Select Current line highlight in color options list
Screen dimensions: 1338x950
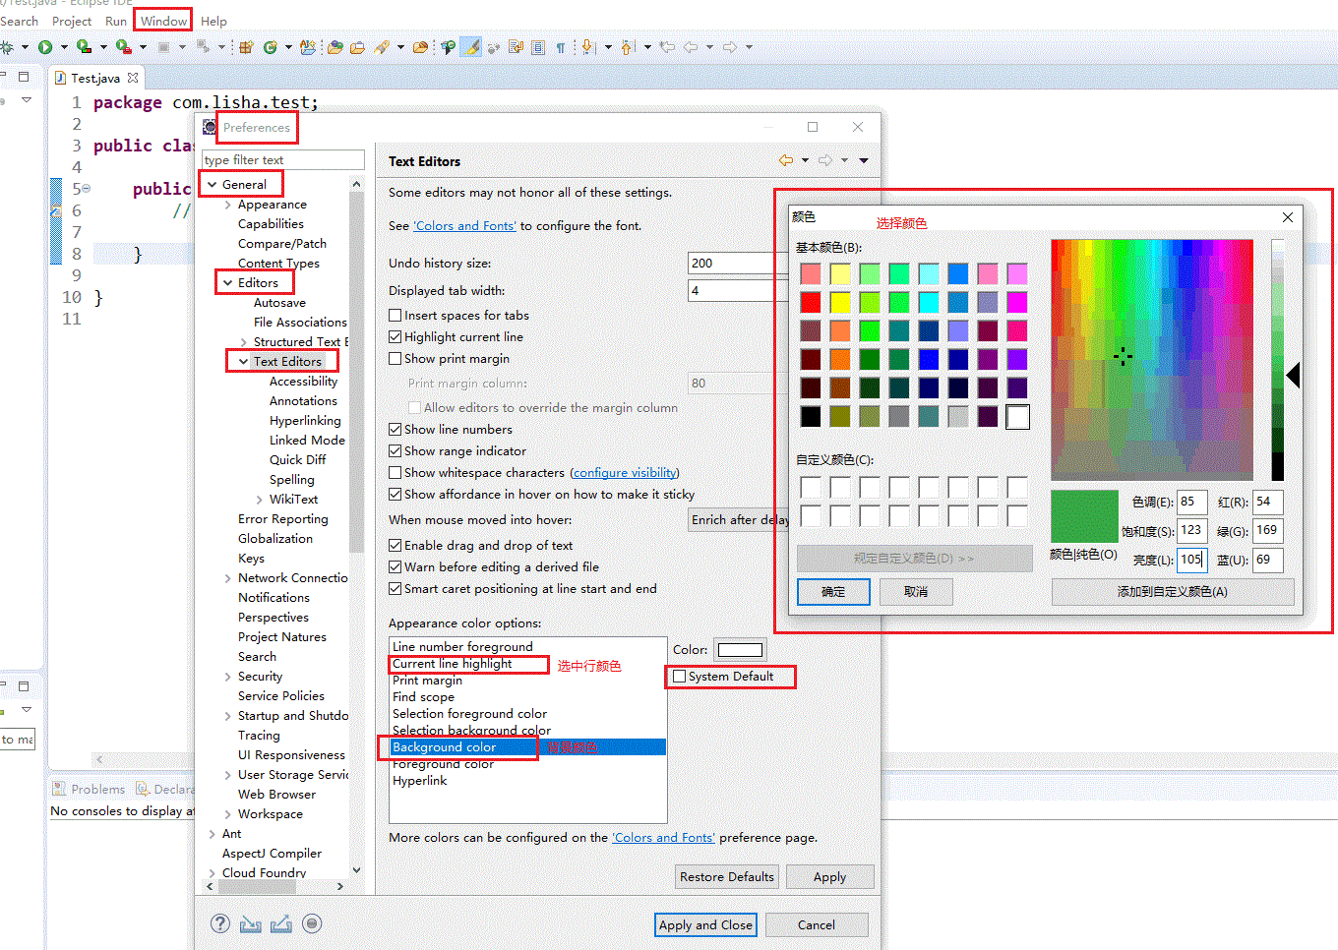pyautogui.click(x=453, y=664)
